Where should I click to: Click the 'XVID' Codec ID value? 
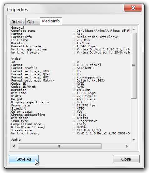click(x=80, y=83)
